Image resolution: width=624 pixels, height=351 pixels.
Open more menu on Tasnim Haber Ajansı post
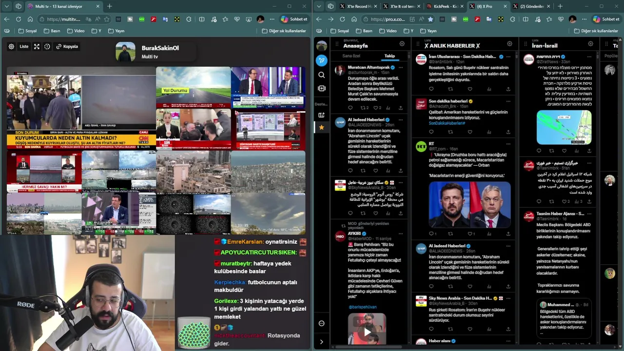[589, 214]
